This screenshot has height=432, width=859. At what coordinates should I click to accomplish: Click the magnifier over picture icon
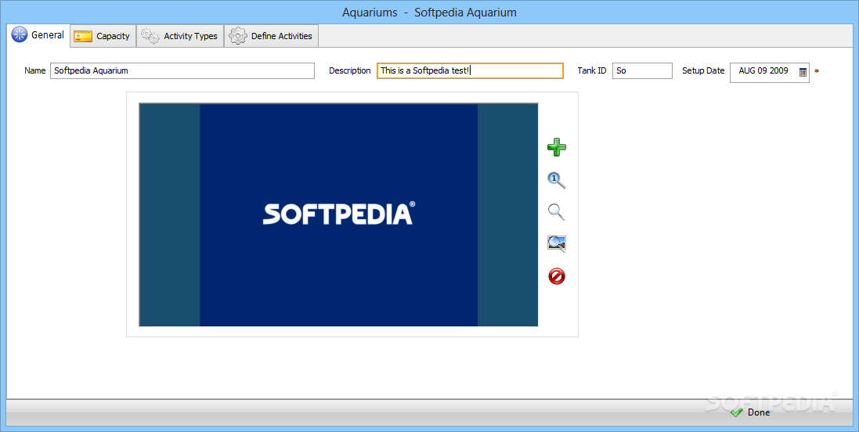(557, 243)
